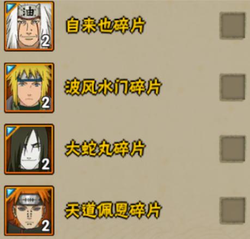Tick the checkbox for 波风水门碎片
Viewport: 250px width, 239px height.
[233, 87]
